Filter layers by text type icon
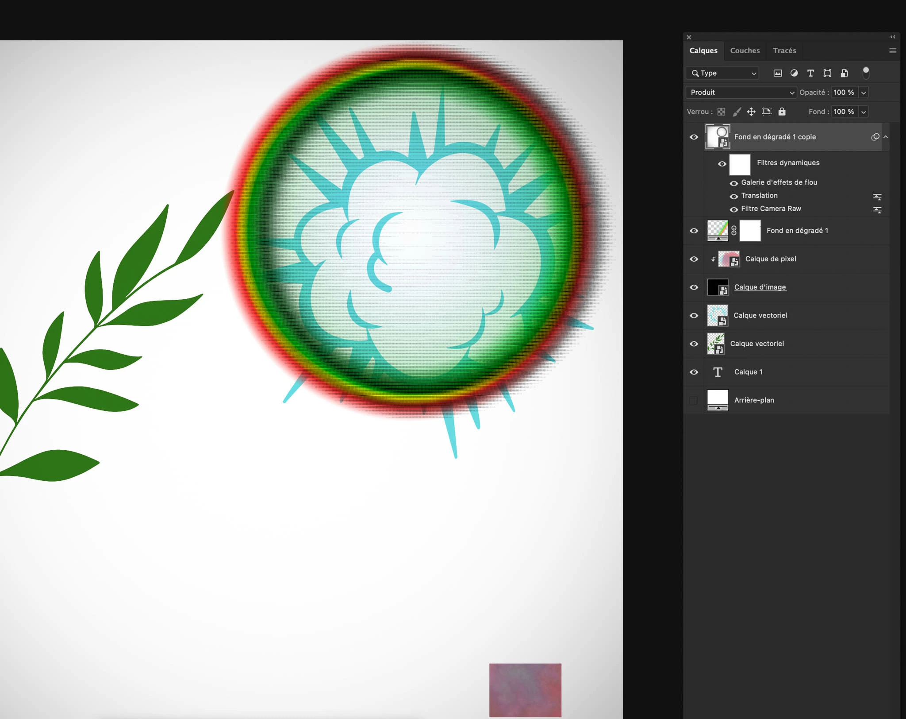 [x=810, y=73]
